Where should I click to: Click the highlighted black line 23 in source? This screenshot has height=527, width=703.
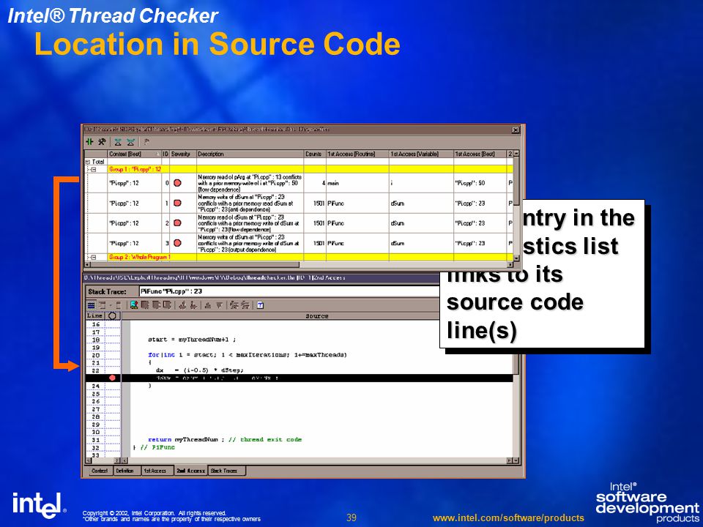point(299,378)
